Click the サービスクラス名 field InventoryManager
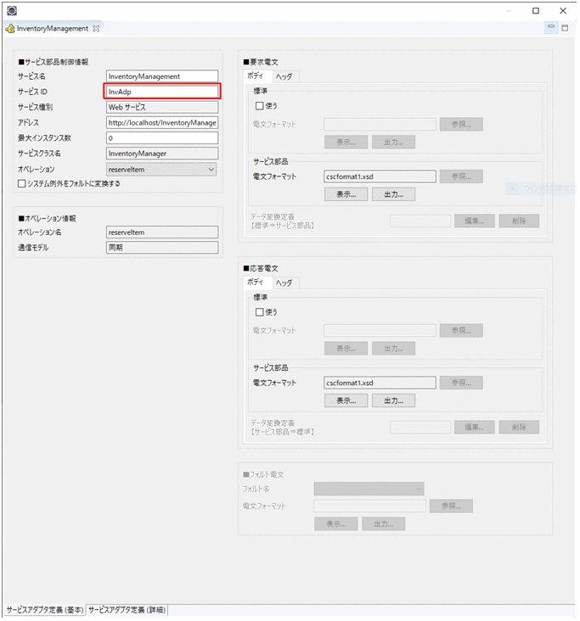This screenshot has width=580, height=621. point(162,154)
